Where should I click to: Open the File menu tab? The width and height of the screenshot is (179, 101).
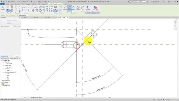(x=2, y=4)
